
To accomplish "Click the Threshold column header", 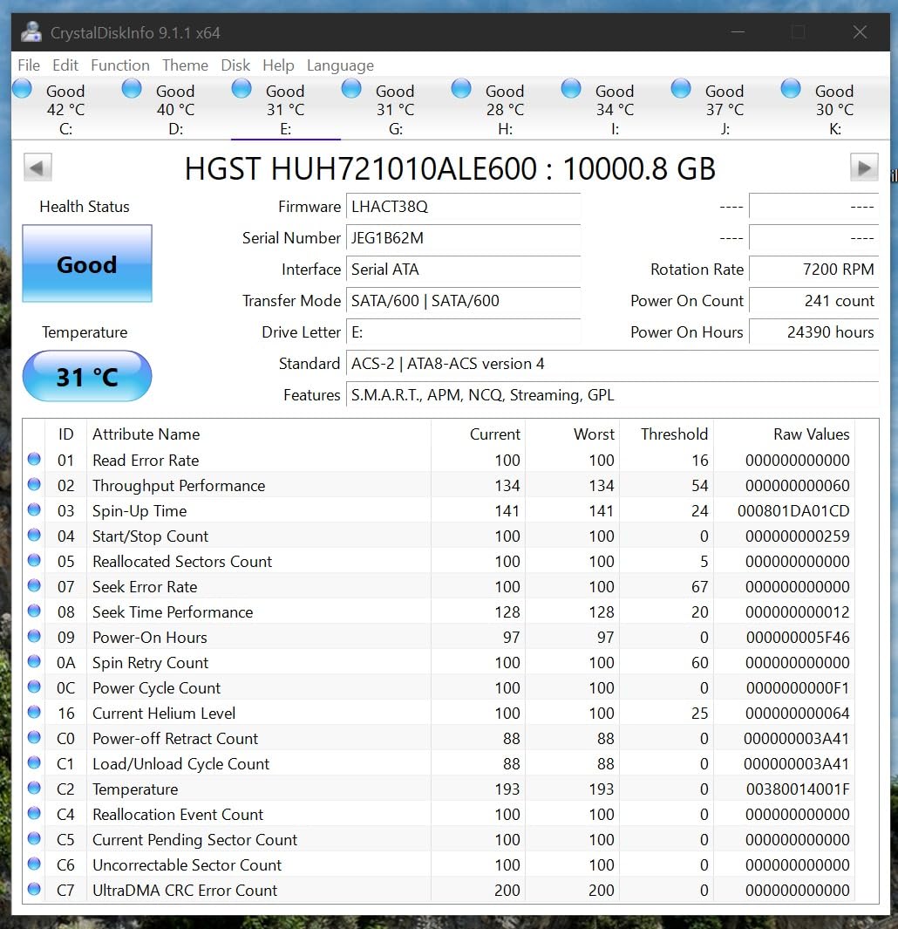I will [x=667, y=434].
